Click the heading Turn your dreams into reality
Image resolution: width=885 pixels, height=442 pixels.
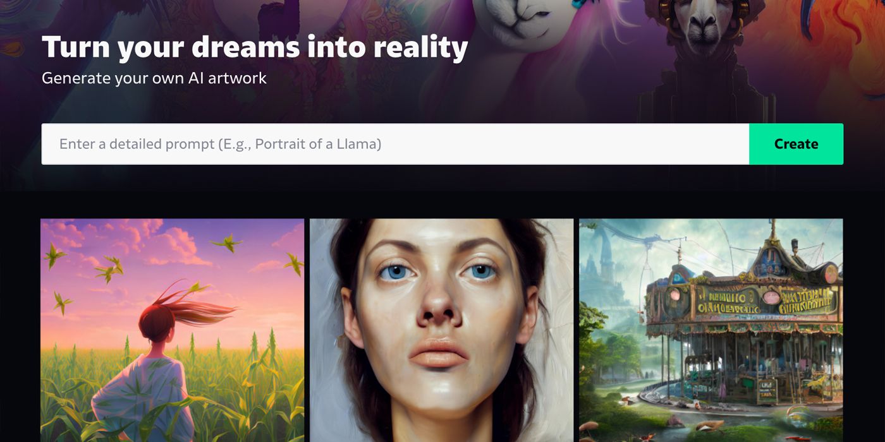pyautogui.click(x=255, y=47)
